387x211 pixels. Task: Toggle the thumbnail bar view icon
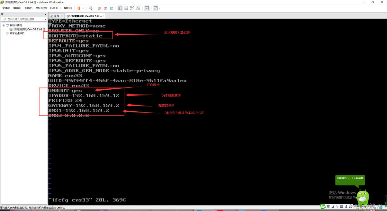click(126, 8)
